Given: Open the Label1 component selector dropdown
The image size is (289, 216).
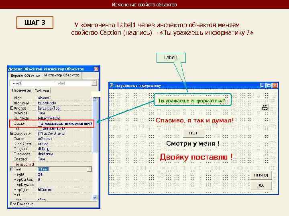Looking at the screenshot, I should 94,83.
